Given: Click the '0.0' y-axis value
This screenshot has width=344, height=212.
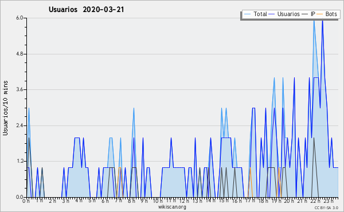Looking at the screenshot, I should (20, 197).
